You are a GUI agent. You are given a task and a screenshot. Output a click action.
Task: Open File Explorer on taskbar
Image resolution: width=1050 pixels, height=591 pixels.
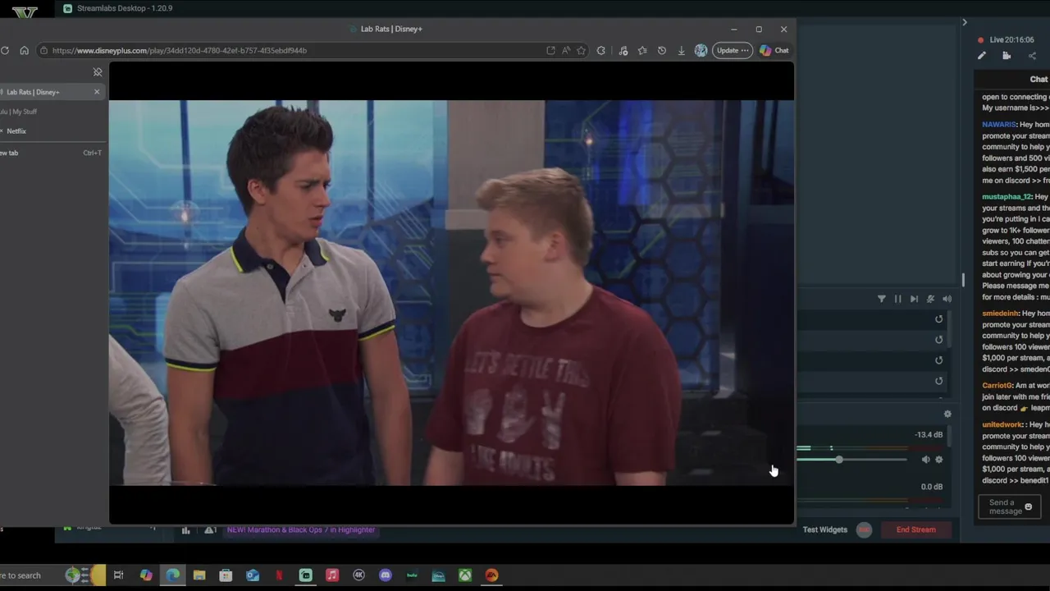click(199, 575)
